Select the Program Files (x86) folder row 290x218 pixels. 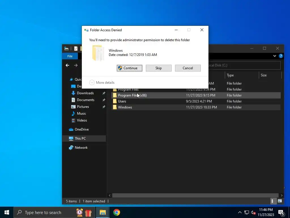point(196,95)
